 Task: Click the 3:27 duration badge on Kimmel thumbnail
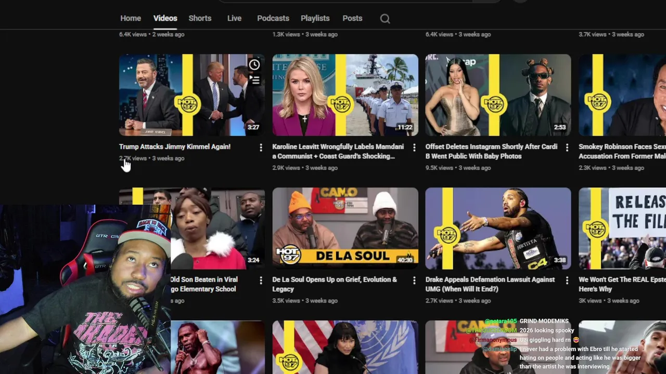click(253, 127)
